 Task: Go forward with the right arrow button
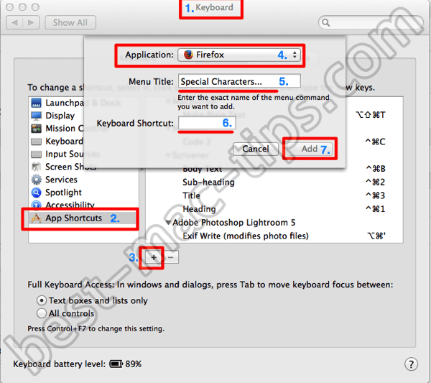31,22
